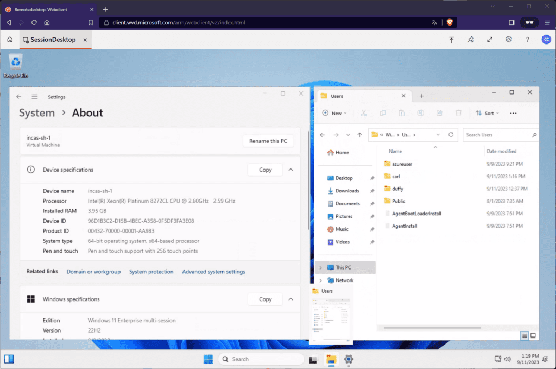556x369 pixels.
Task: Click the Rename this PC button
Action: 268,141
